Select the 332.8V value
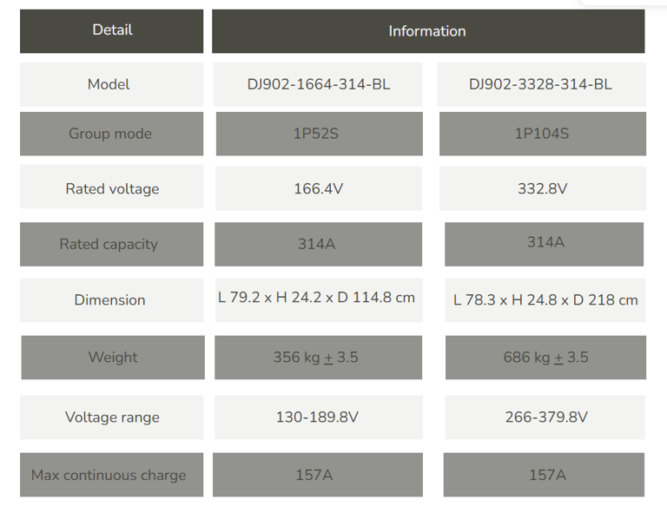This screenshot has height=506, width=667. click(x=542, y=188)
